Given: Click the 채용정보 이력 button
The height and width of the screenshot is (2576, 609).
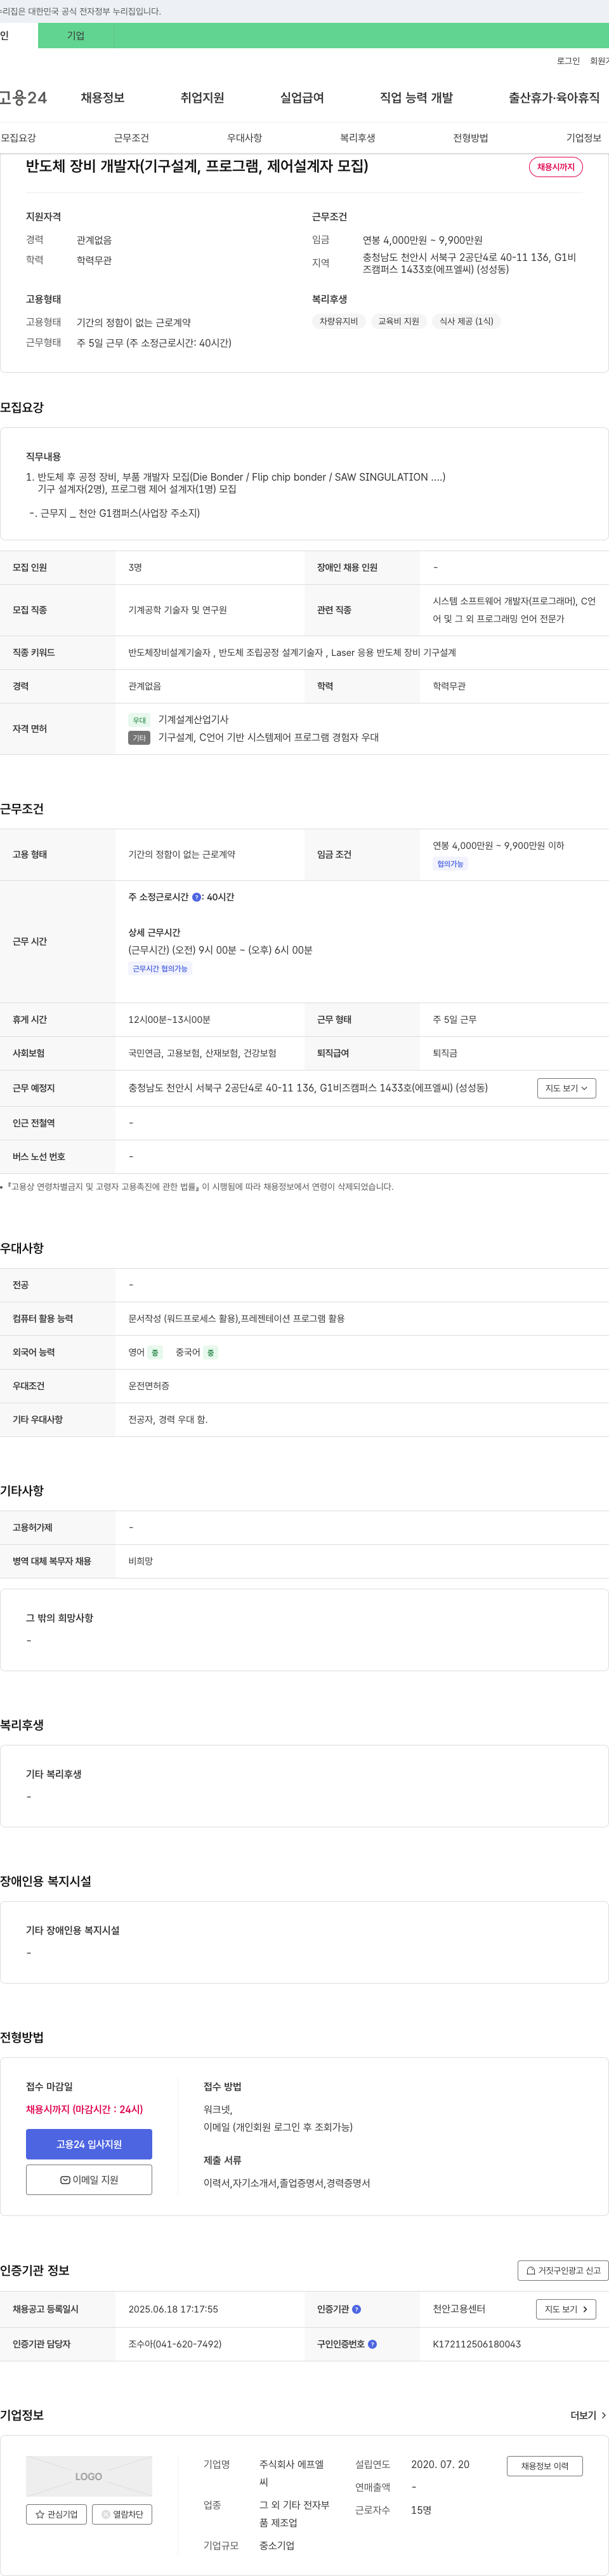Looking at the screenshot, I should [x=544, y=2466].
